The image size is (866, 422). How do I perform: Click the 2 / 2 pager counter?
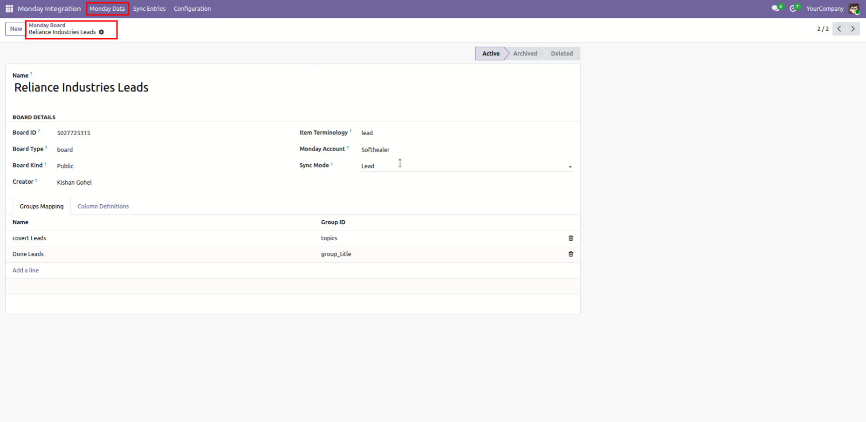click(x=823, y=29)
